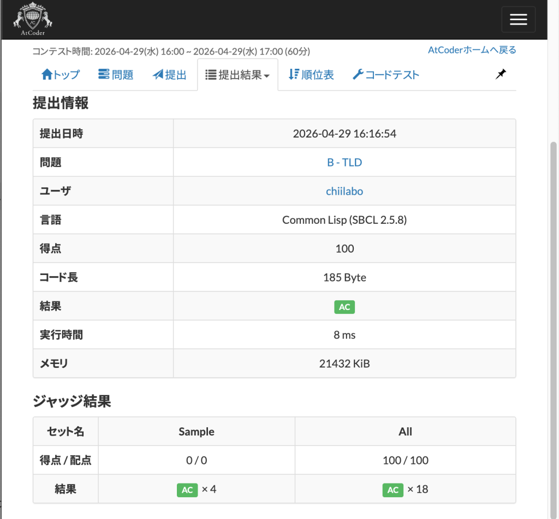The height and width of the screenshot is (519, 559).
Task: Click the green AC badge in 結果 row
Action: pyautogui.click(x=344, y=307)
